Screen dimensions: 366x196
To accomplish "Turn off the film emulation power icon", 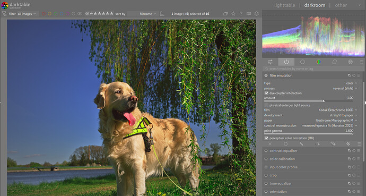I will pyautogui.click(x=266, y=75).
